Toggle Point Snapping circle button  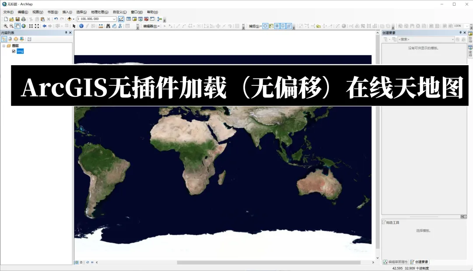point(265,26)
